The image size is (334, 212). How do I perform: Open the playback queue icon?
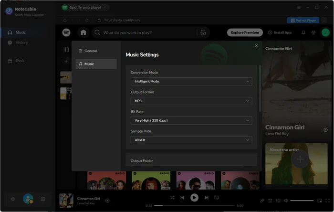pyautogui.click(x=270, y=201)
